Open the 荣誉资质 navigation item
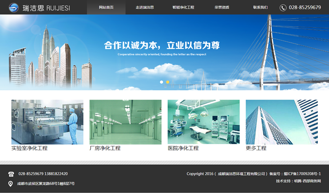 (x=222, y=8)
